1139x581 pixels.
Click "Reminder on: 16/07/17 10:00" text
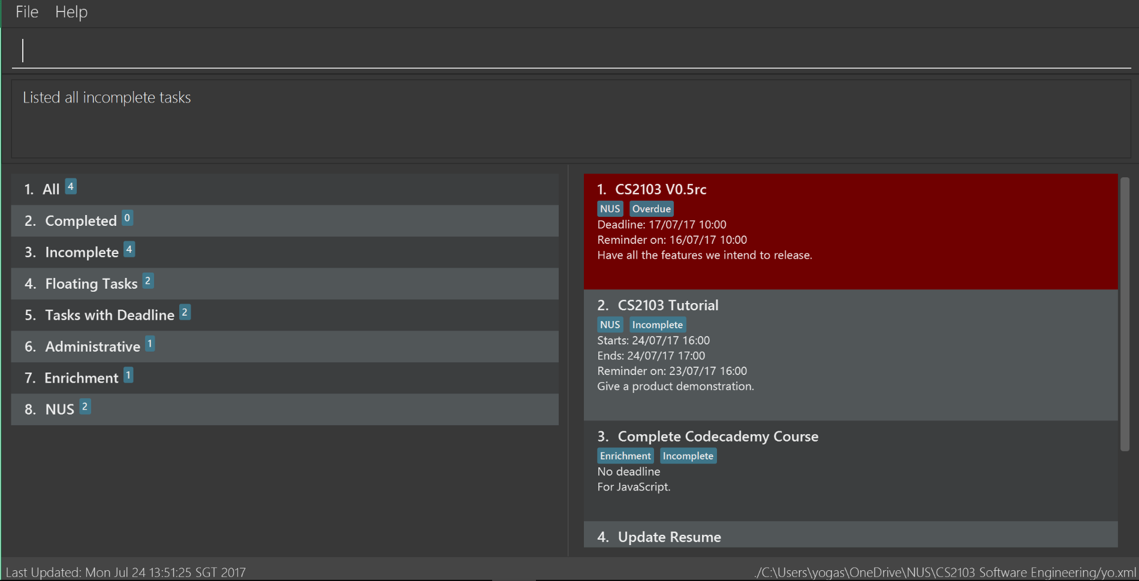coord(672,240)
